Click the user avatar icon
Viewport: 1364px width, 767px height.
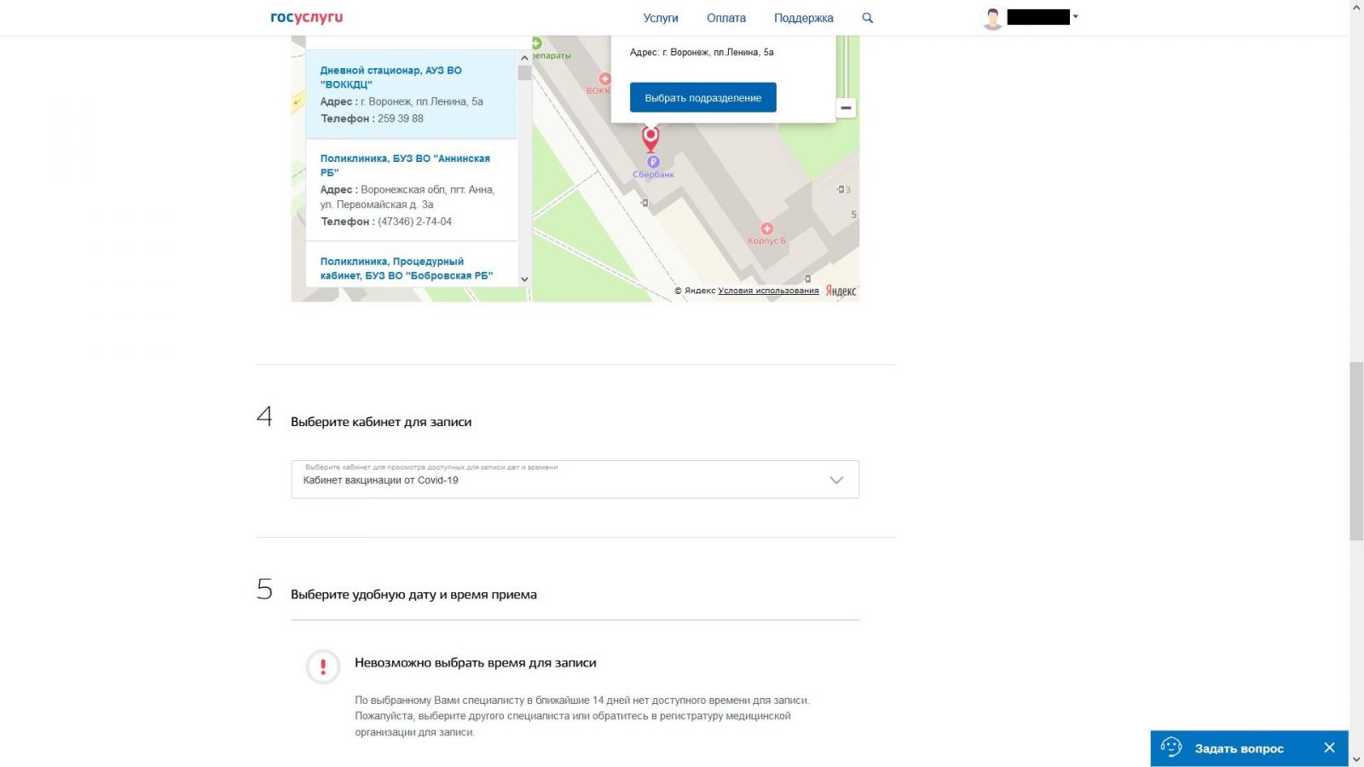pos(992,18)
